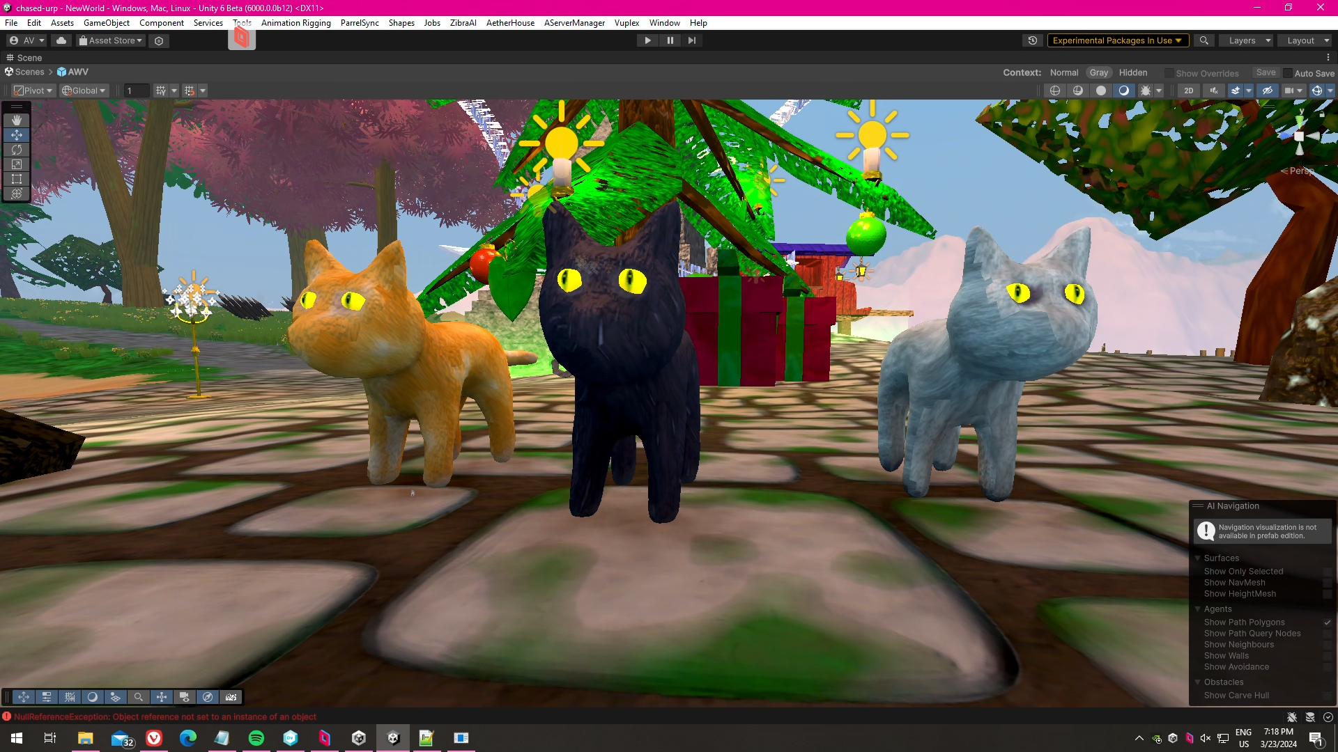The width and height of the screenshot is (1338, 752).
Task: Collapse the Agents section
Action: 1198,609
